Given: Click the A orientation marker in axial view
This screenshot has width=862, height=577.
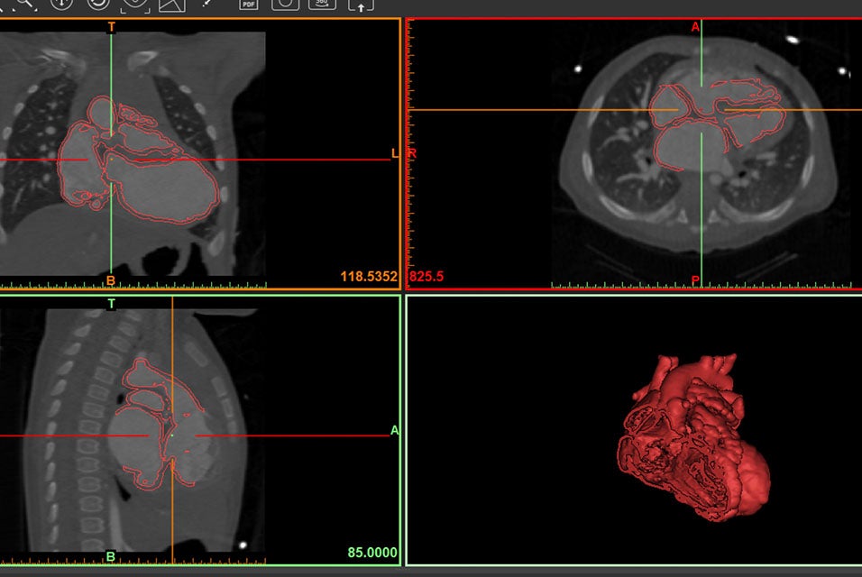Looking at the screenshot, I should point(694,27).
